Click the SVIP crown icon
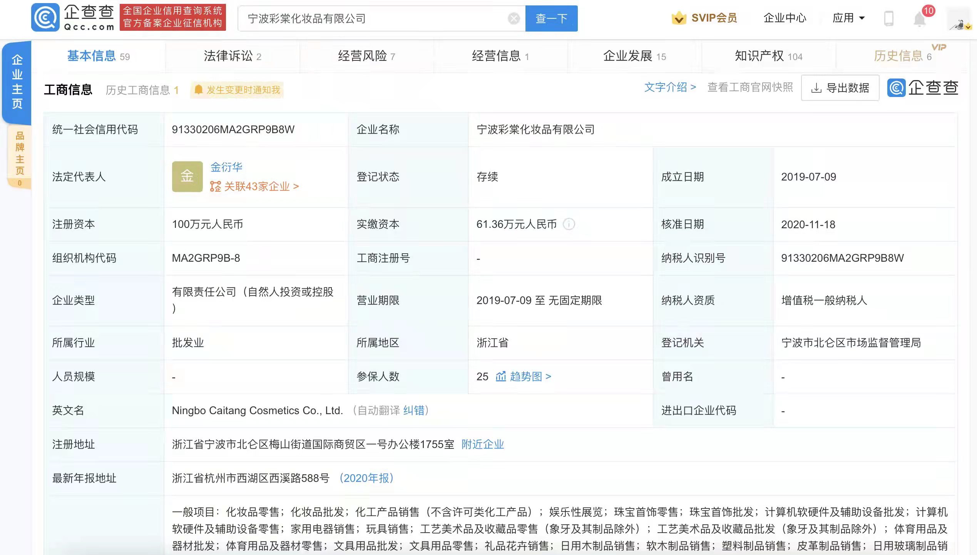The width and height of the screenshot is (977, 555). click(679, 18)
